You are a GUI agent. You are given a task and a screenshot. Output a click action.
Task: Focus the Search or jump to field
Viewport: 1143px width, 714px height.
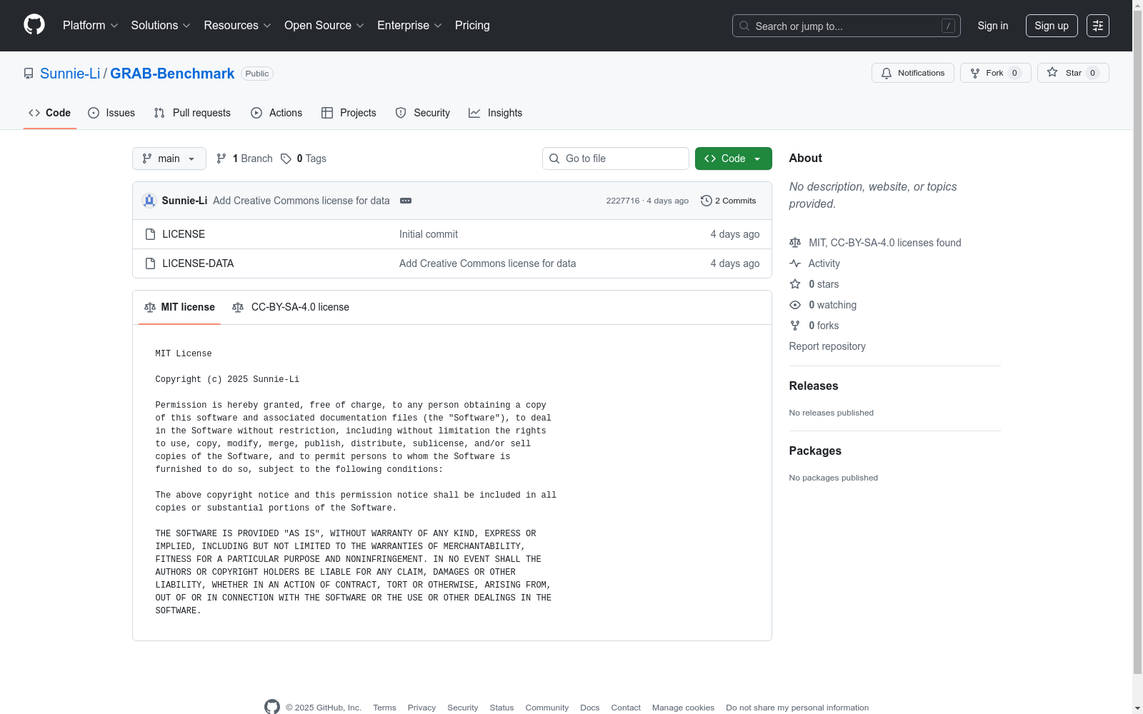(x=847, y=26)
